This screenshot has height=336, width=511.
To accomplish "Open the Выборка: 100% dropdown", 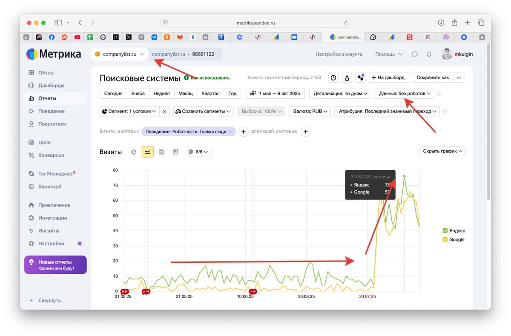I will [x=262, y=111].
